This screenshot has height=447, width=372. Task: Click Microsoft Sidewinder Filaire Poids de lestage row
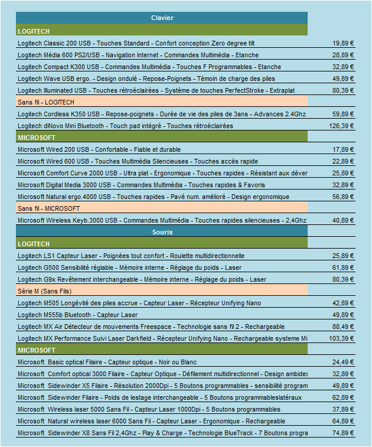pos(185,397)
